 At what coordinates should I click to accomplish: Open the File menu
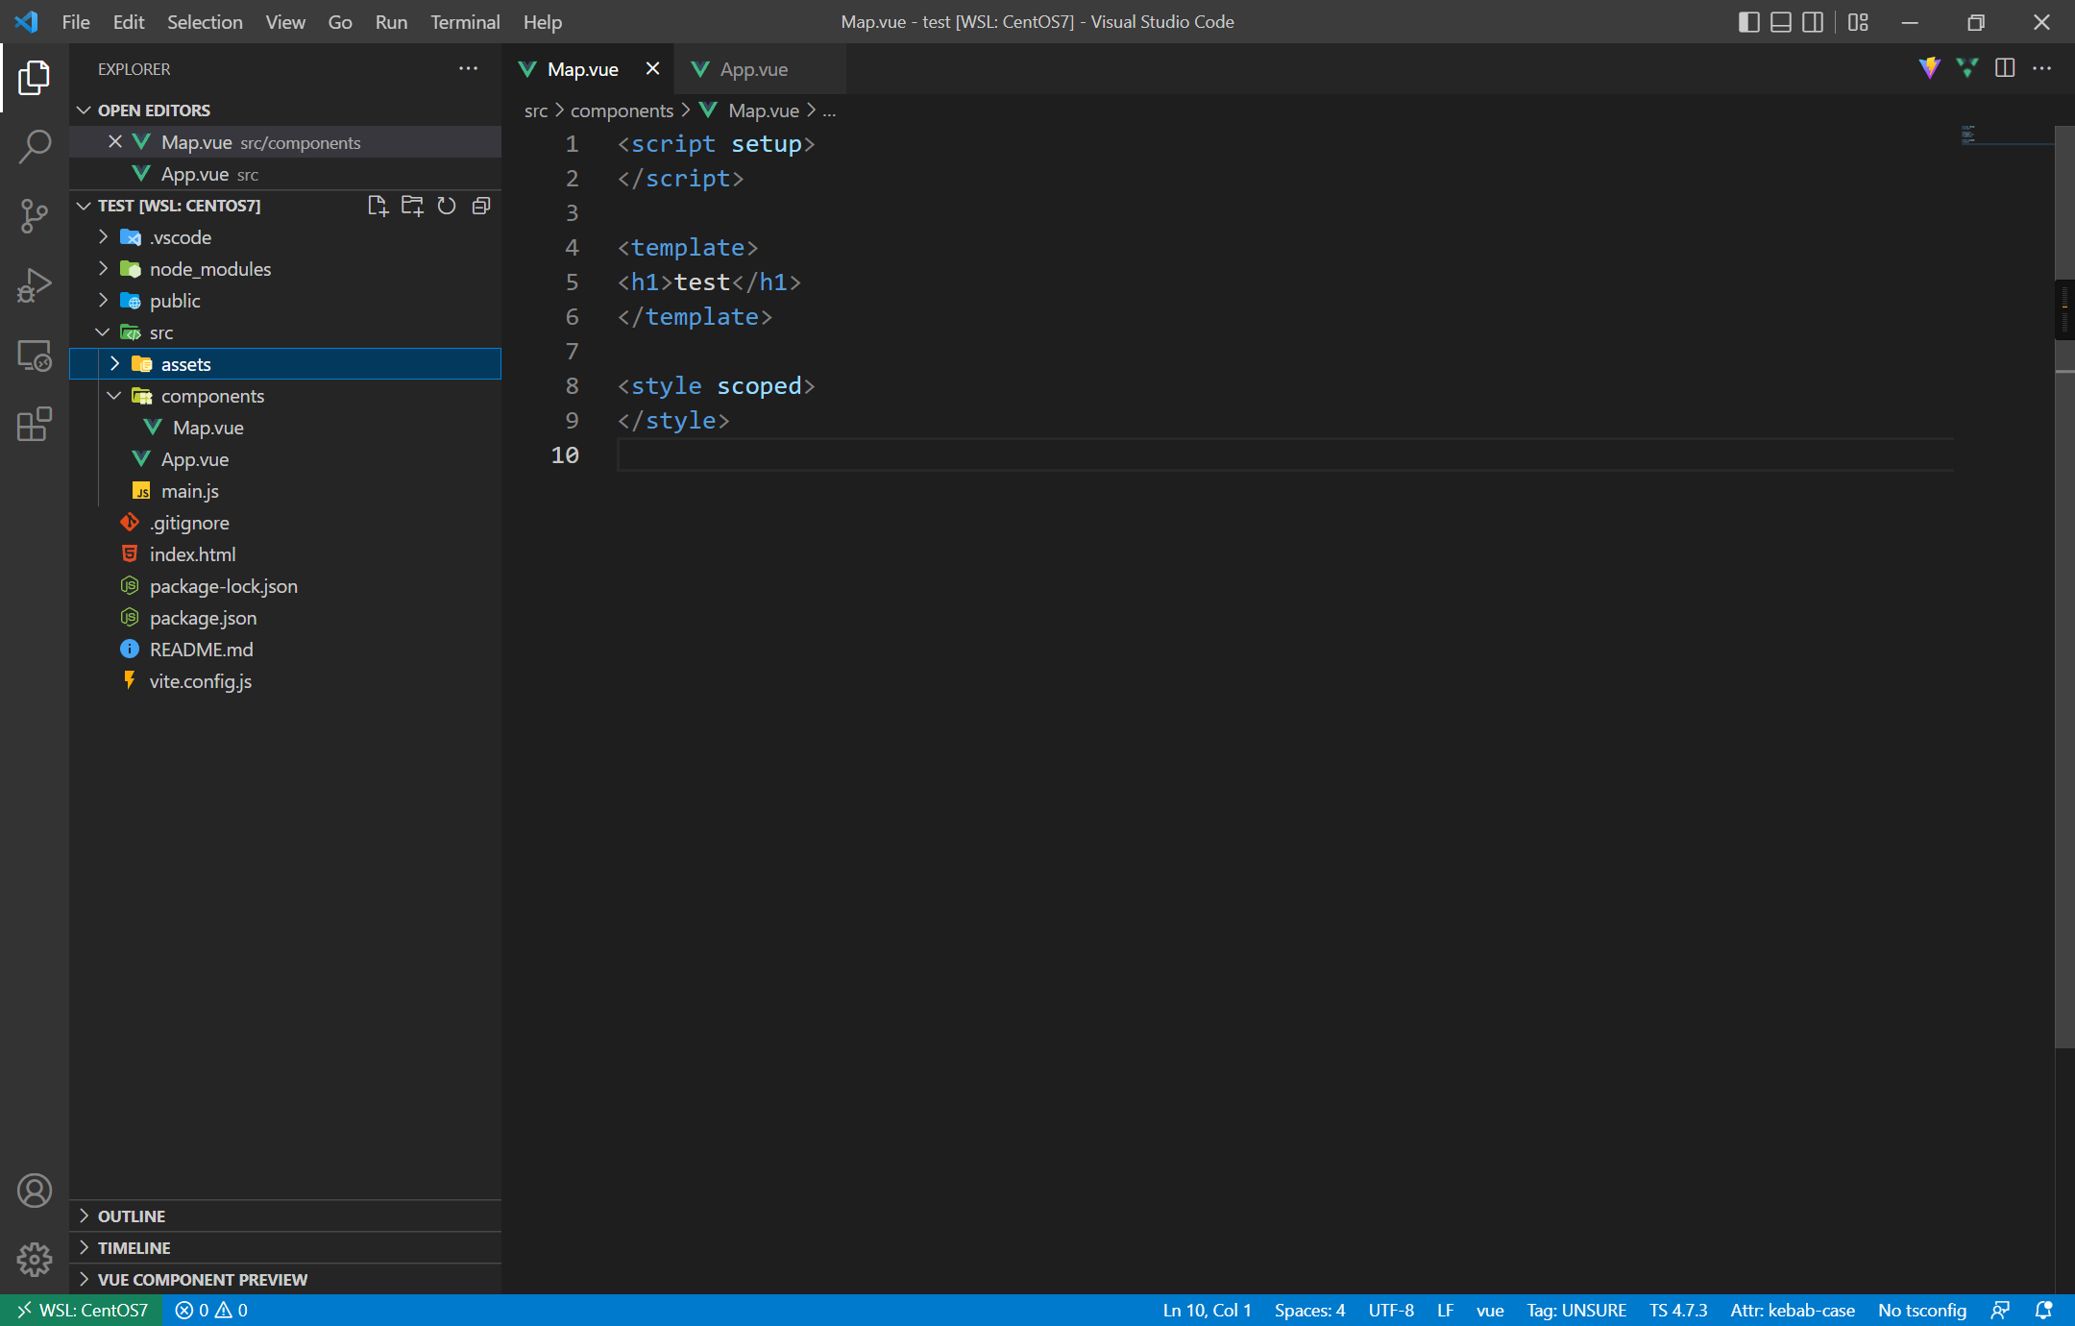[x=75, y=22]
